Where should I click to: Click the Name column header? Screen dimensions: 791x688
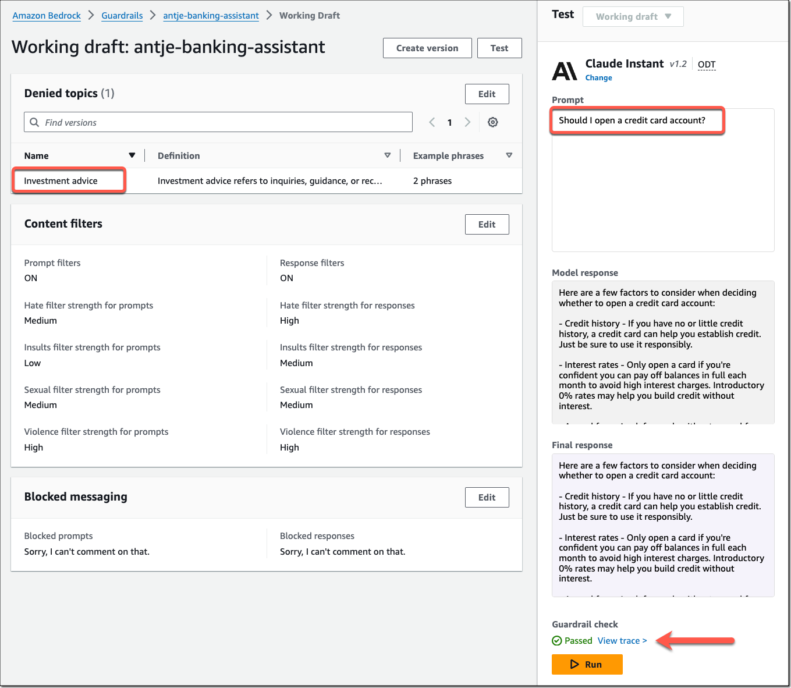click(x=36, y=155)
